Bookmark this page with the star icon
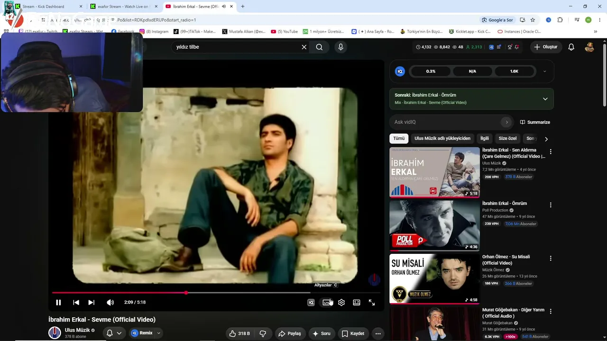 [x=533, y=20]
